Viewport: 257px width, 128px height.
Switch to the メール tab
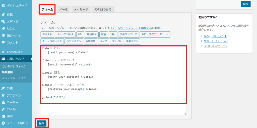click(x=63, y=9)
